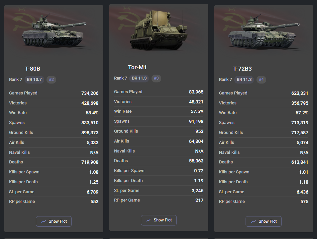Select the T-80B win rate value 58.4%
Image resolution: width=317 pixels, height=239 pixels.
click(x=92, y=113)
